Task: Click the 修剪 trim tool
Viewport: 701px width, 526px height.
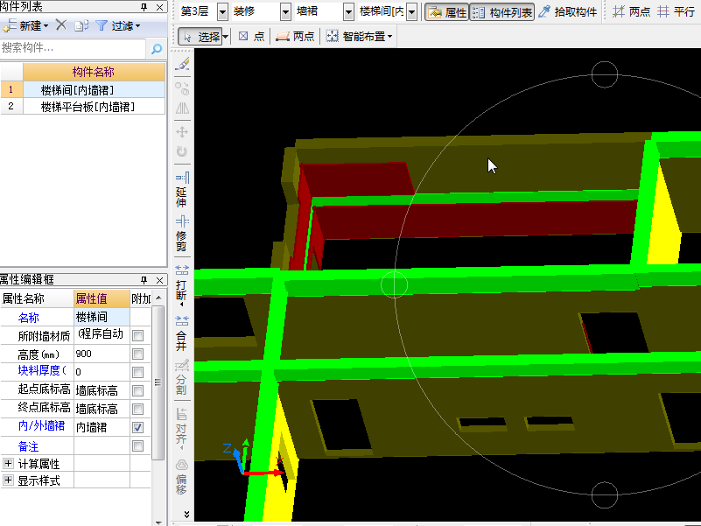Action: pos(182,234)
